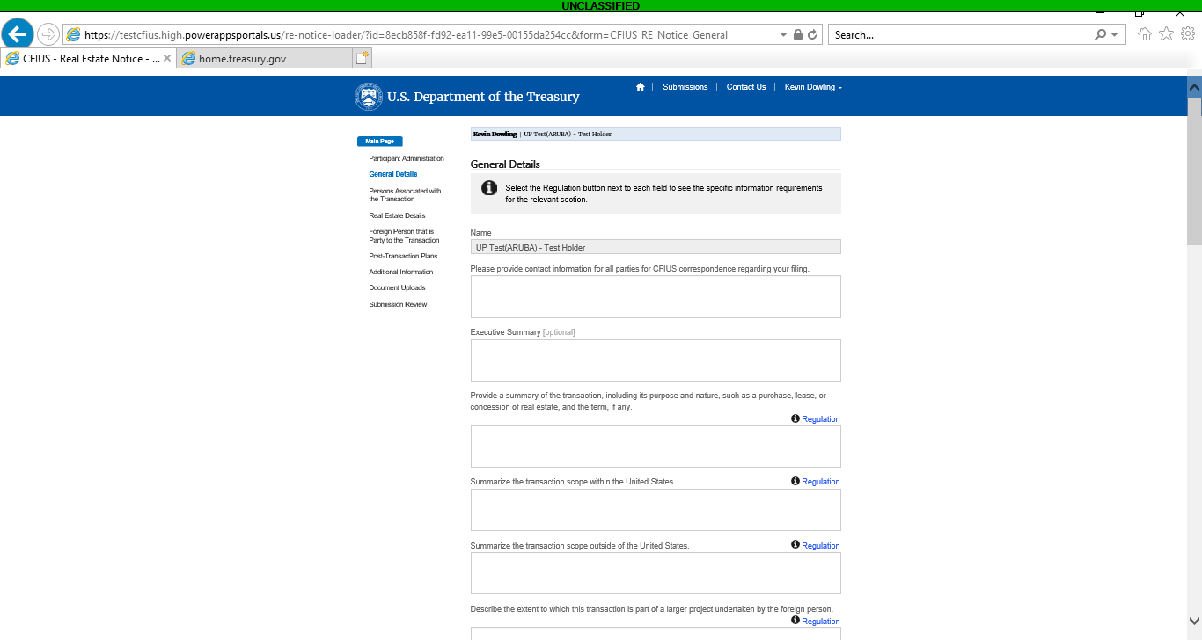Click the page scrollbar down arrow
Viewport: 1202px width, 640px height.
click(x=1194, y=621)
